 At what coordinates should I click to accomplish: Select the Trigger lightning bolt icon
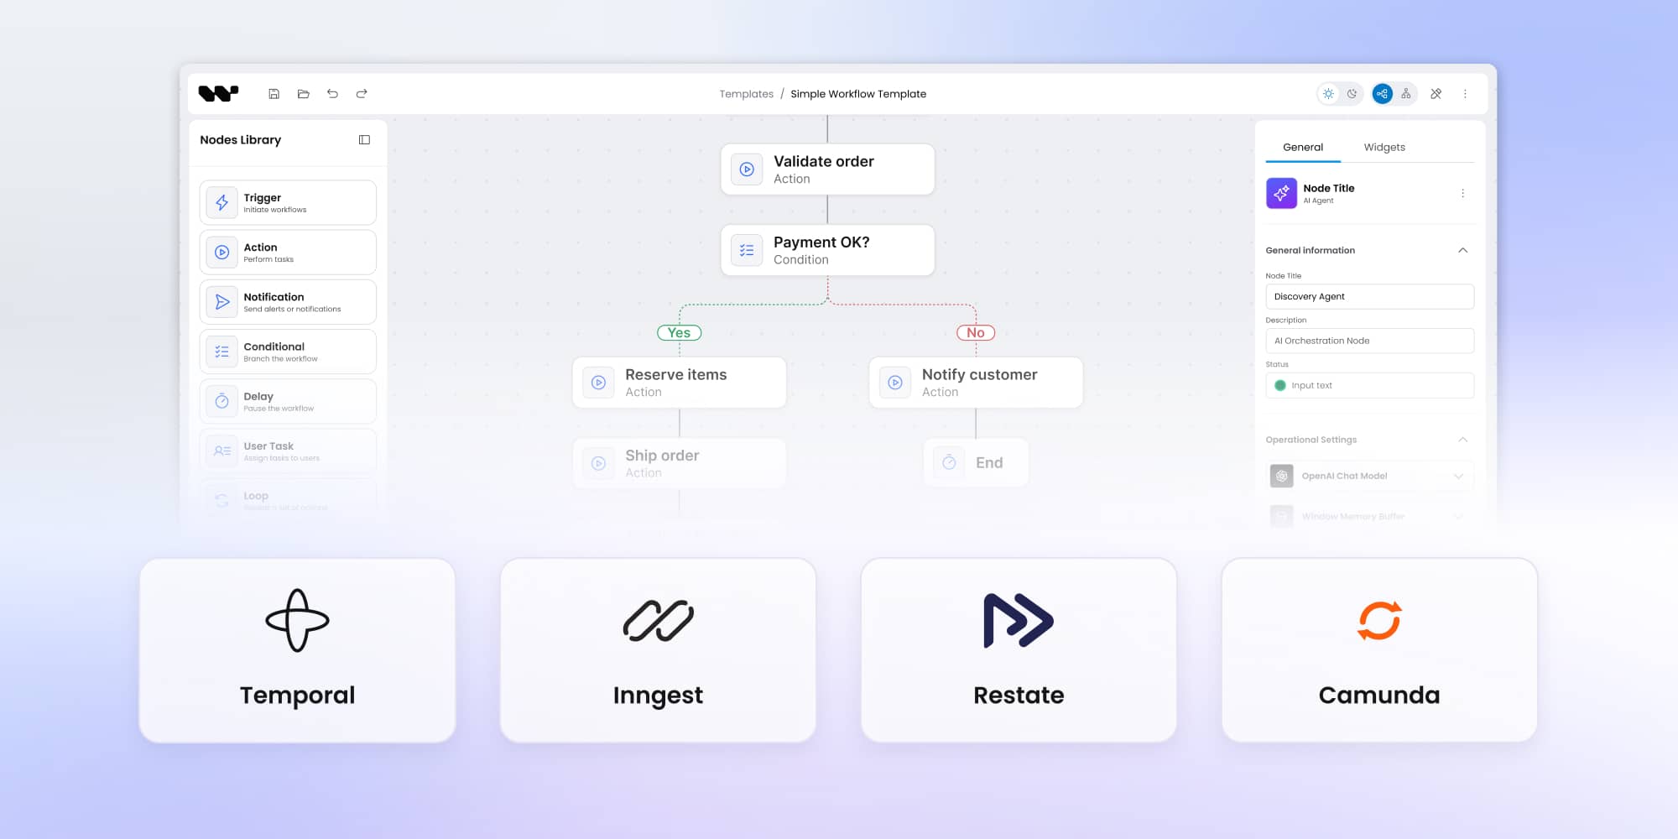[221, 202]
